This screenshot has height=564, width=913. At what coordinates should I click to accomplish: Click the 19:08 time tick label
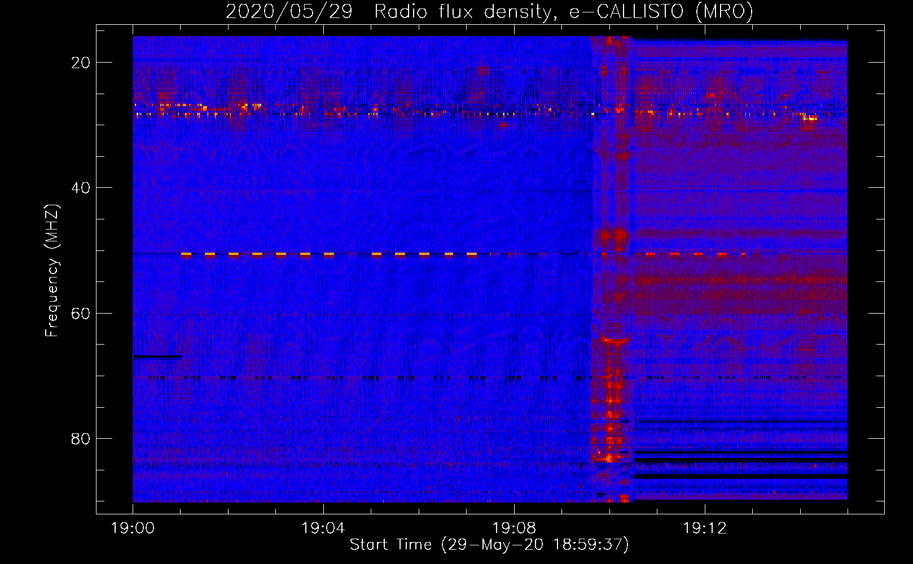514,528
